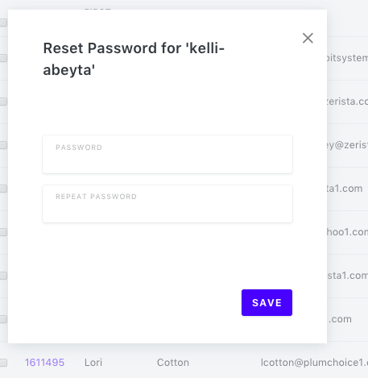Tick checkbox in row with email ending 'ta1.com'
Image resolution: width=368 pixels, height=378 pixels.
click(x=3, y=189)
